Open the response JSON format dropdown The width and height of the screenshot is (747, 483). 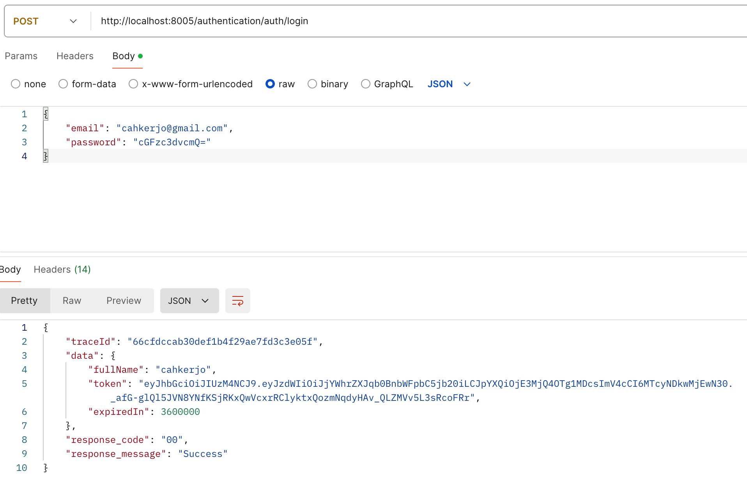tap(189, 301)
